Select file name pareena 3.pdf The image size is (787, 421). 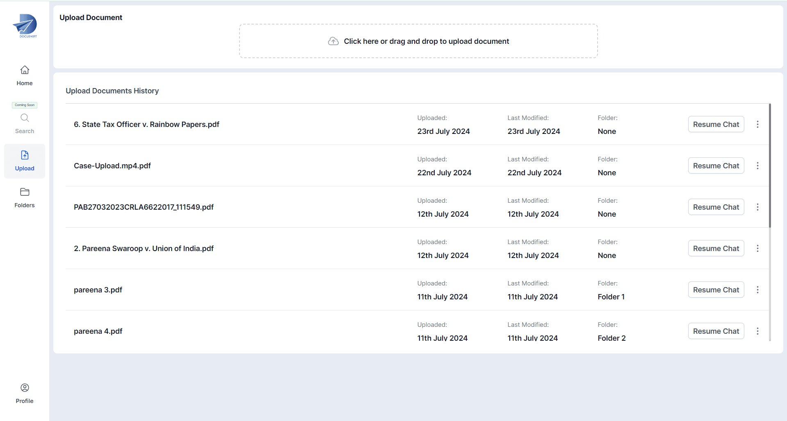(98, 290)
